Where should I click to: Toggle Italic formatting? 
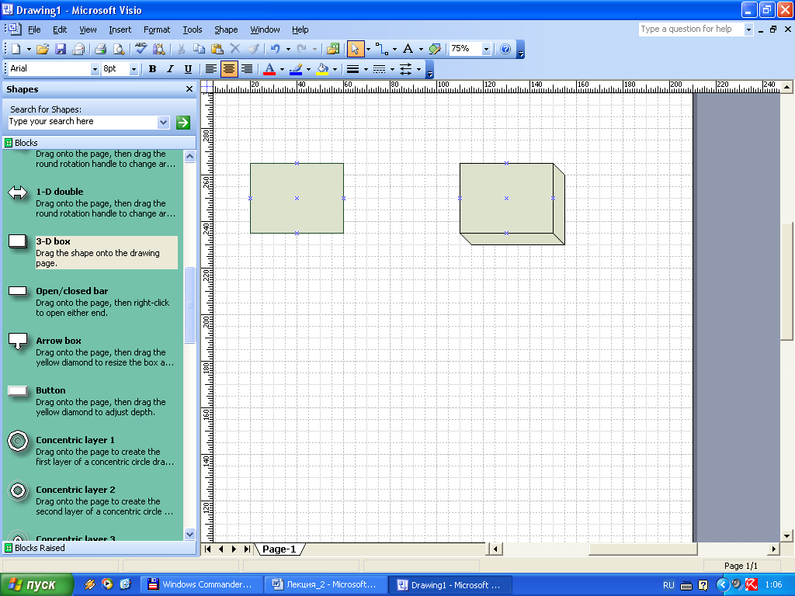click(170, 69)
